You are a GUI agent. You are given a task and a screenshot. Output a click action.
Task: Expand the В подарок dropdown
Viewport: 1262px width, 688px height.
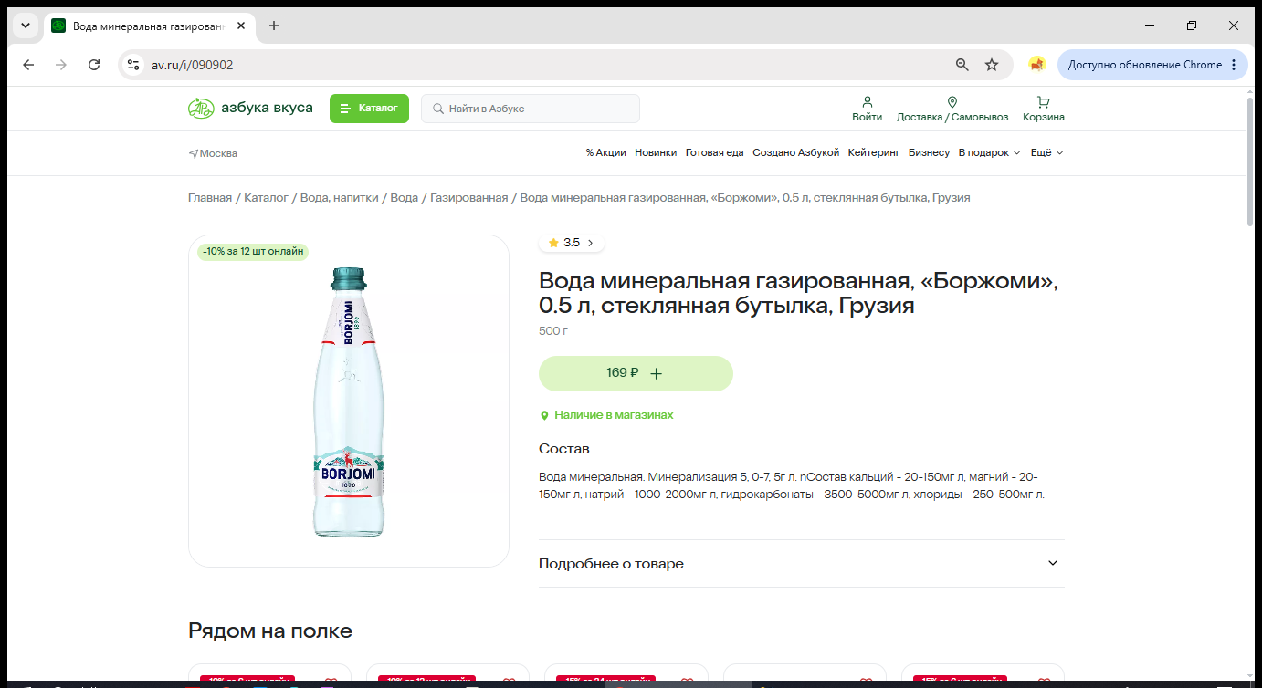tap(989, 153)
